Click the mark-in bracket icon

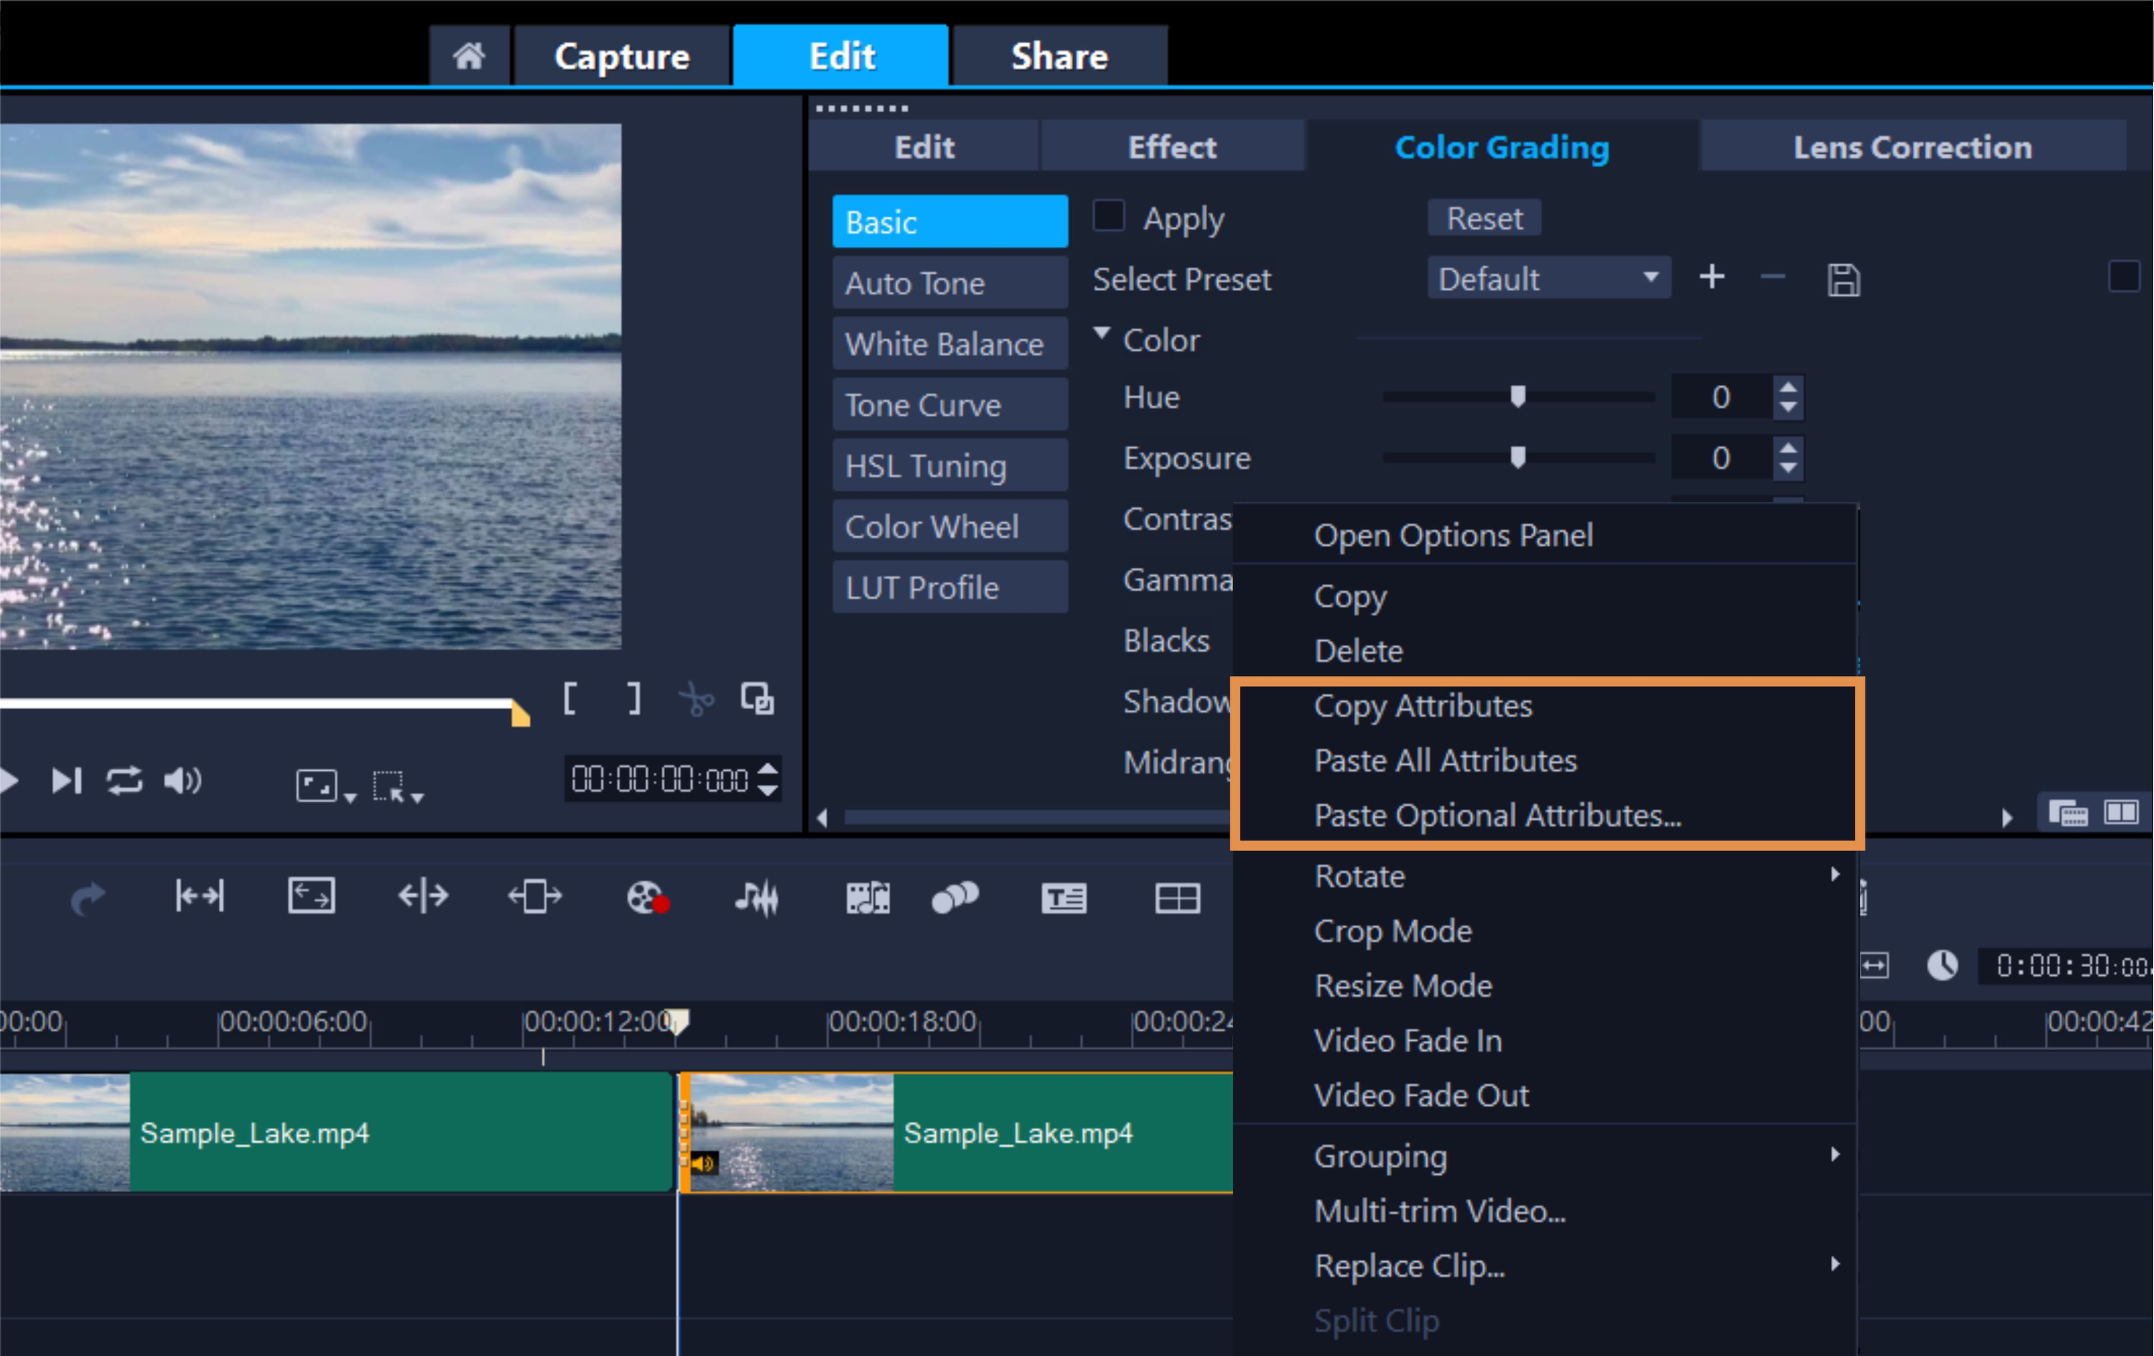[570, 698]
